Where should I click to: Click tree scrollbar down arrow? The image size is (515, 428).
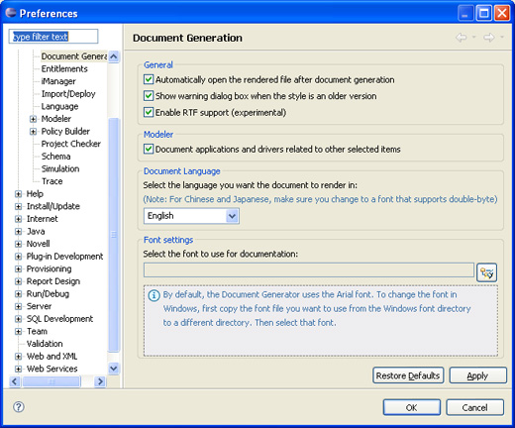coord(113,369)
